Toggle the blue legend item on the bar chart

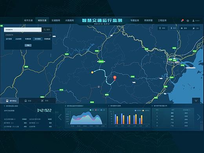pos(138,111)
